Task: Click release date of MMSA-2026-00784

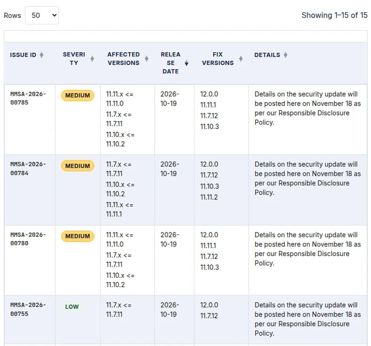Action: coord(170,169)
